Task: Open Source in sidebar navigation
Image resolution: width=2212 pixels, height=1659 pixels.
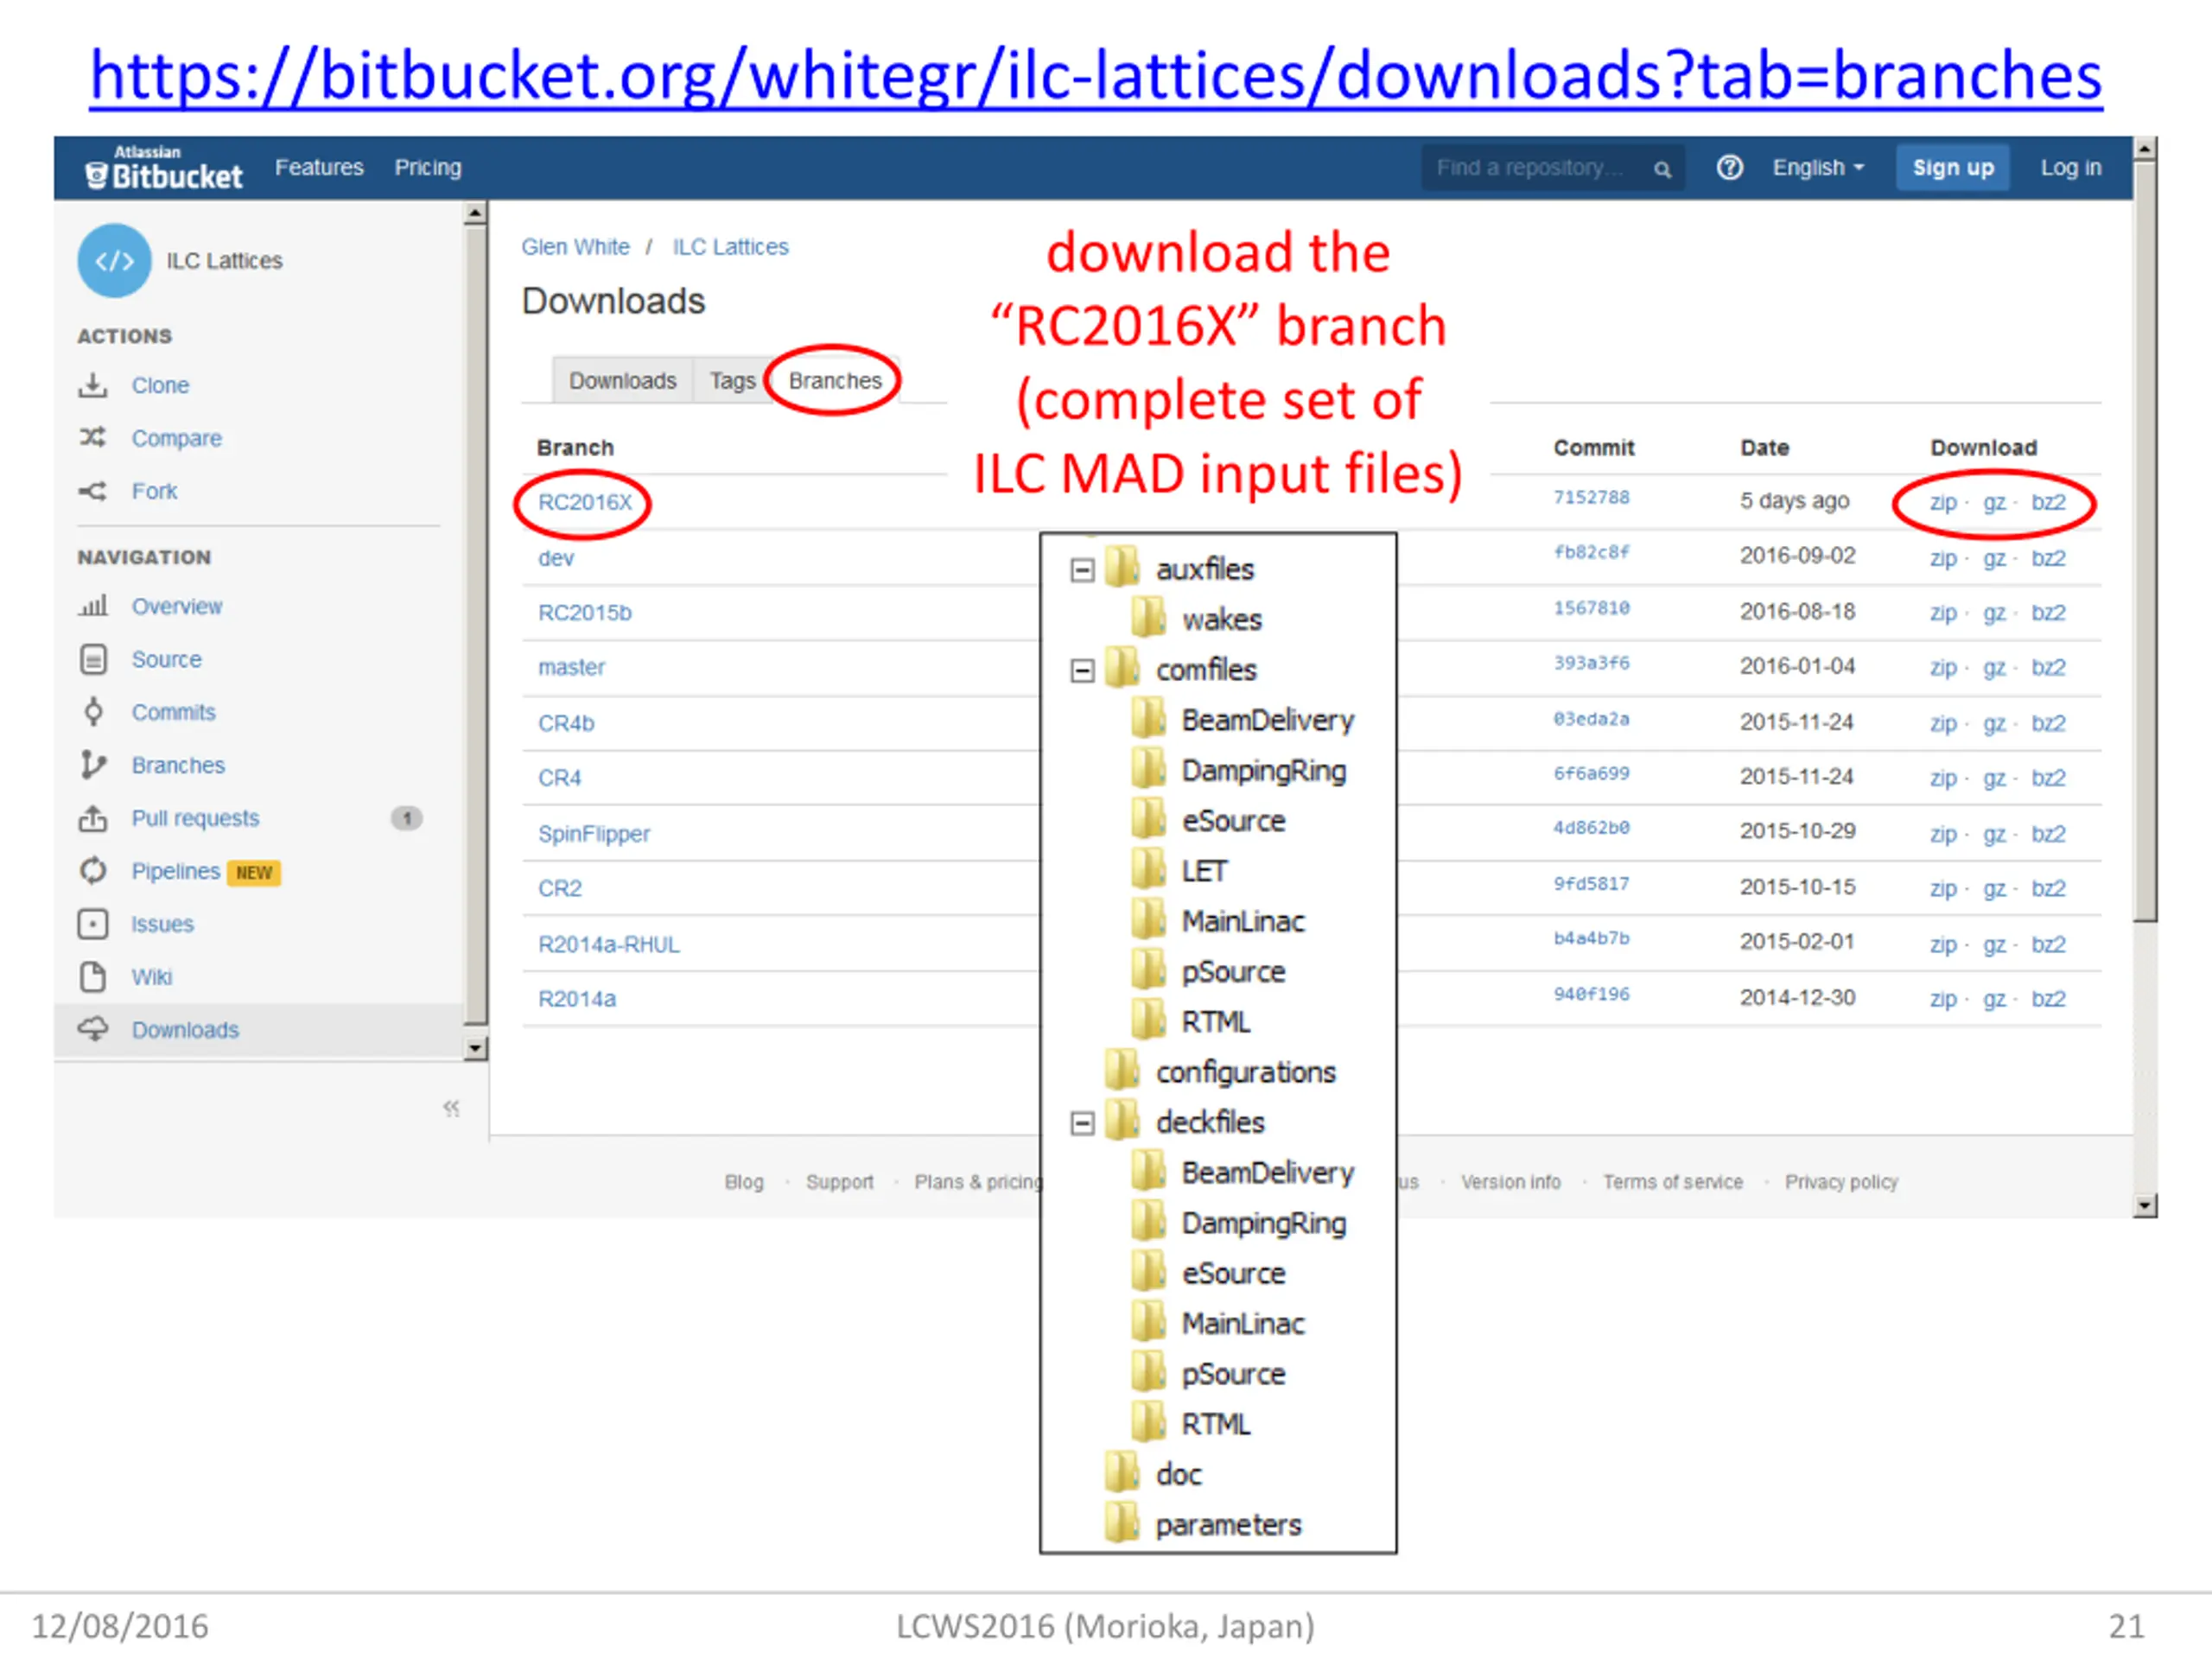Action: [167, 659]
